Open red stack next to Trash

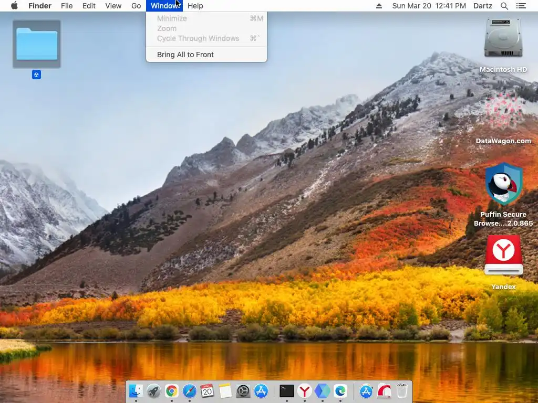point(384,390)
